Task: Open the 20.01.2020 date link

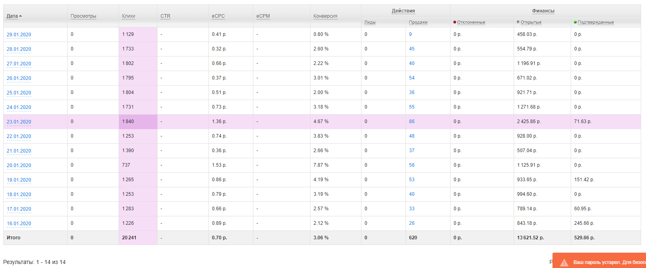Action: (19, 165)
